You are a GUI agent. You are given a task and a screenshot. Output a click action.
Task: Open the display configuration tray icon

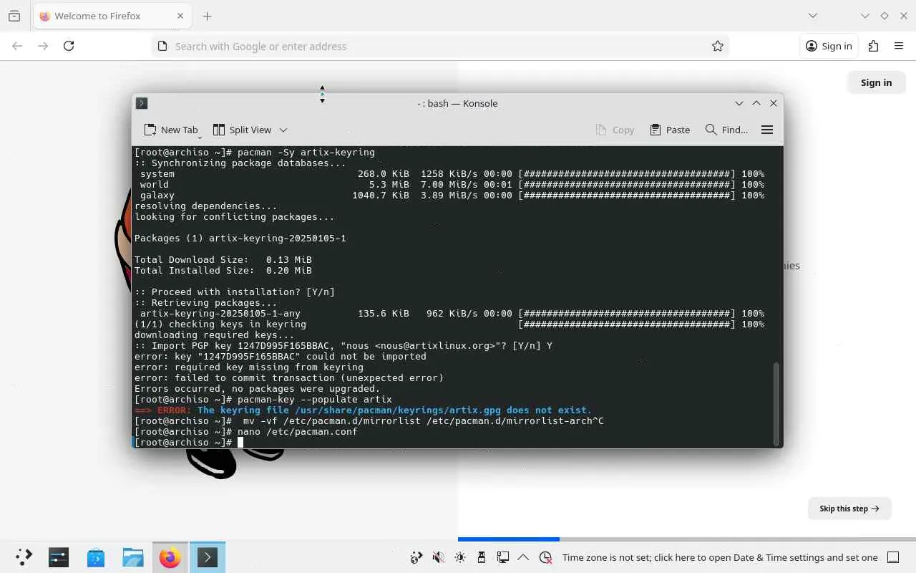pyautogui.click(x=502, y=557)
